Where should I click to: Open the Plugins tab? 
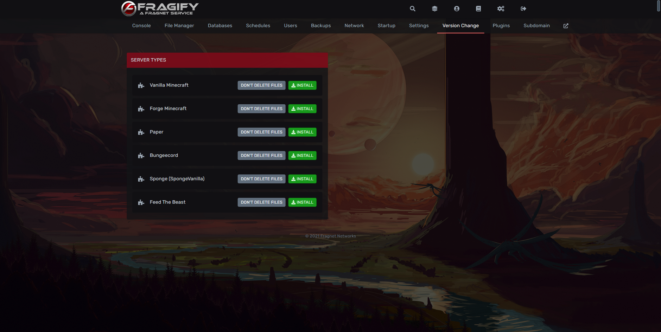(x=501, y=26)
